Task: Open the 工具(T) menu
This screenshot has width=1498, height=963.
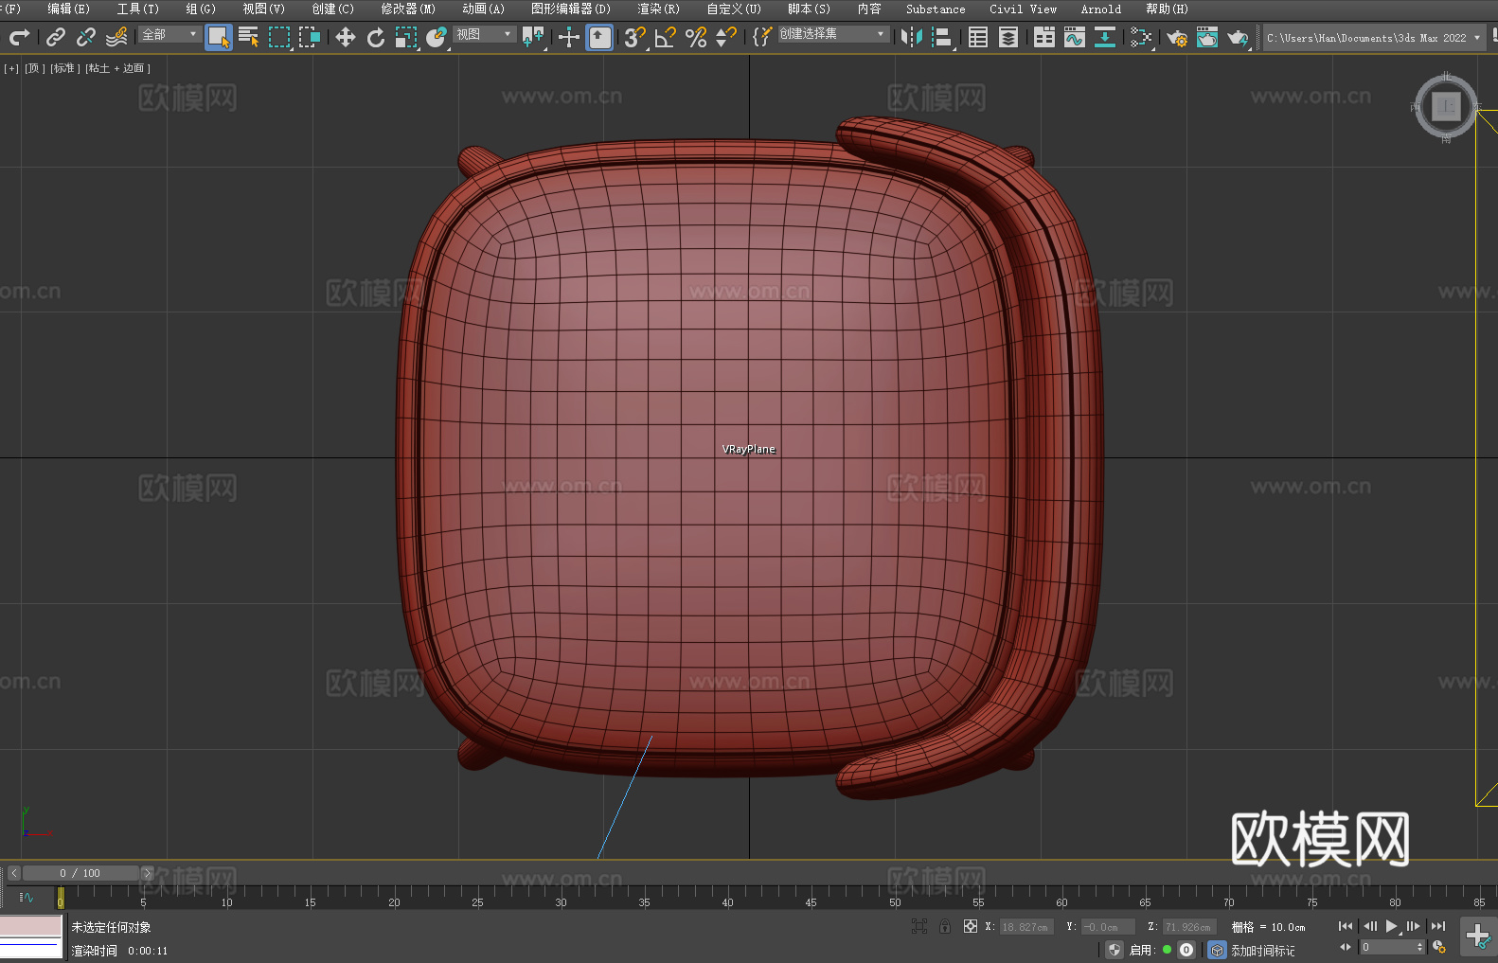Action: (138, 9)
